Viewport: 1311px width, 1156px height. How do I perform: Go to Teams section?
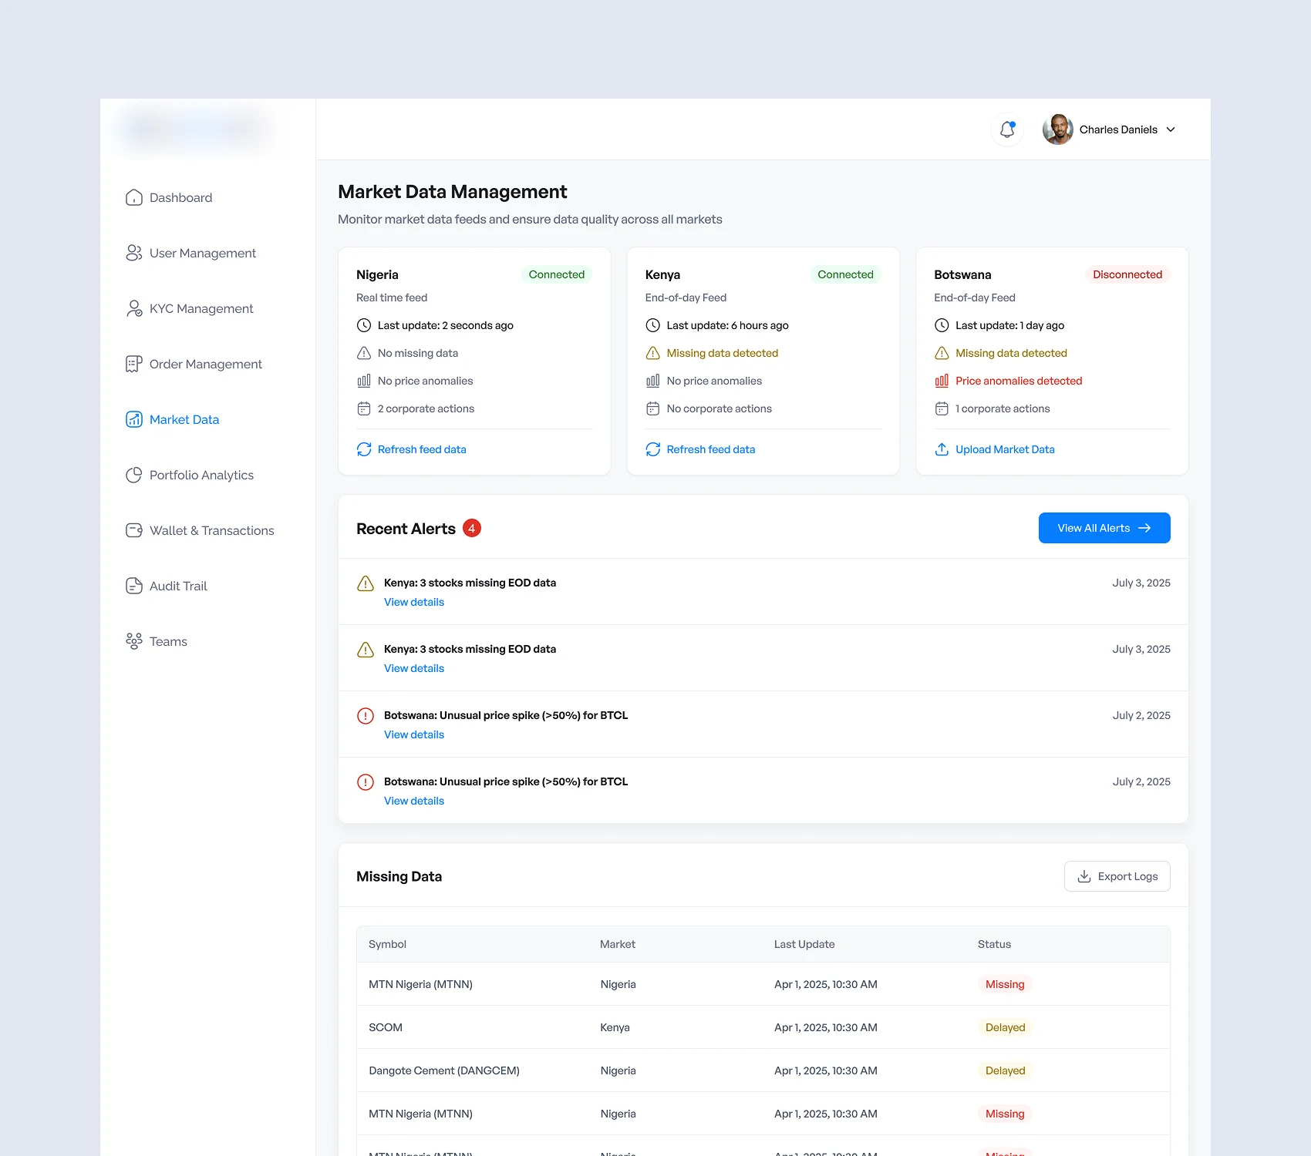(168, 641)
